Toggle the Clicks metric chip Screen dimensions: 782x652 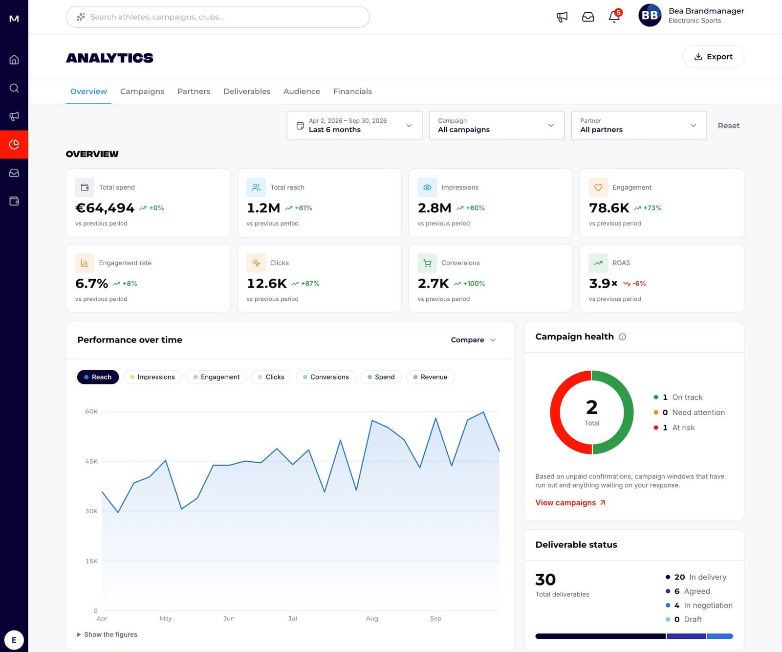pos(271,377)
